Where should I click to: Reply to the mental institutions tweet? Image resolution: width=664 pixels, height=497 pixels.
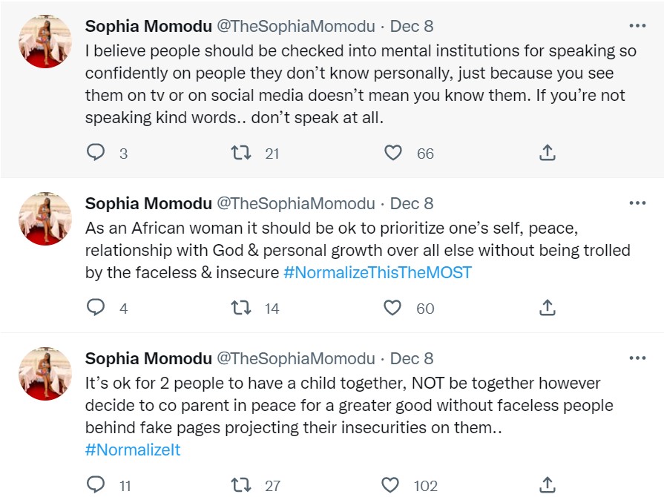point(96,153)
